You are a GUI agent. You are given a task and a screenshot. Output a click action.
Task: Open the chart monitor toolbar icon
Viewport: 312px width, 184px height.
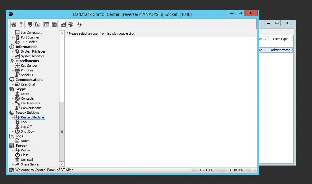click(x=63, y=24)
